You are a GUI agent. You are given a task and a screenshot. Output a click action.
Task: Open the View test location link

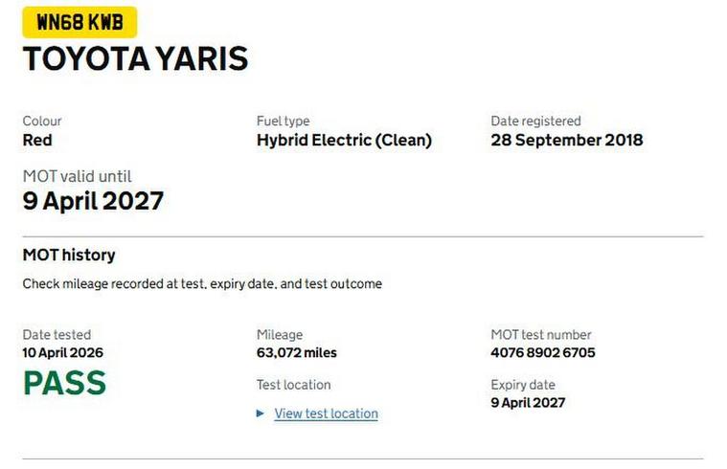point(326,413)
